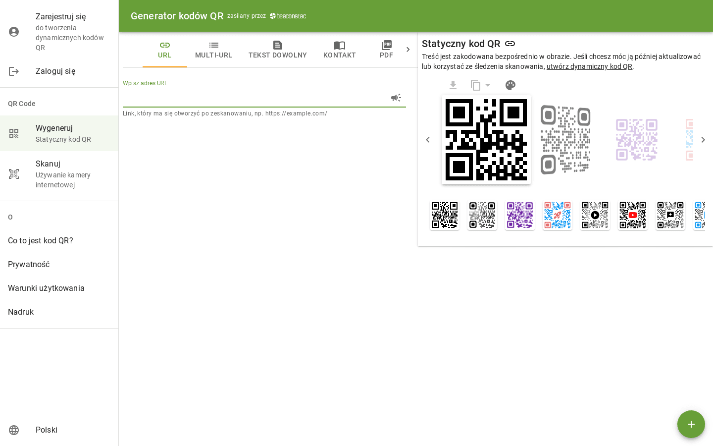Open more tabs with right chevron
The height and width of the screenshot is (446, 713).
[408, 49]
